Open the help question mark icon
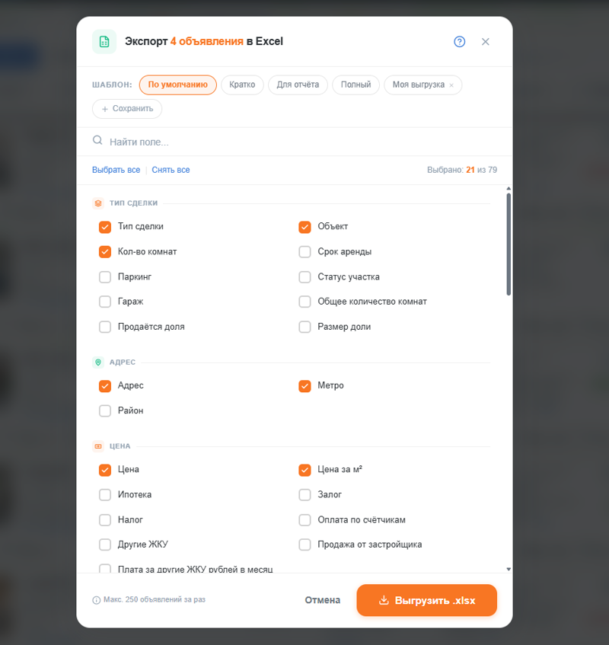 [x=459, y=42]
